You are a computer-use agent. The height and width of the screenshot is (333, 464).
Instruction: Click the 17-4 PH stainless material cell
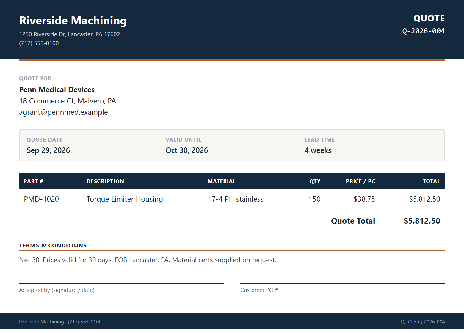236,199
